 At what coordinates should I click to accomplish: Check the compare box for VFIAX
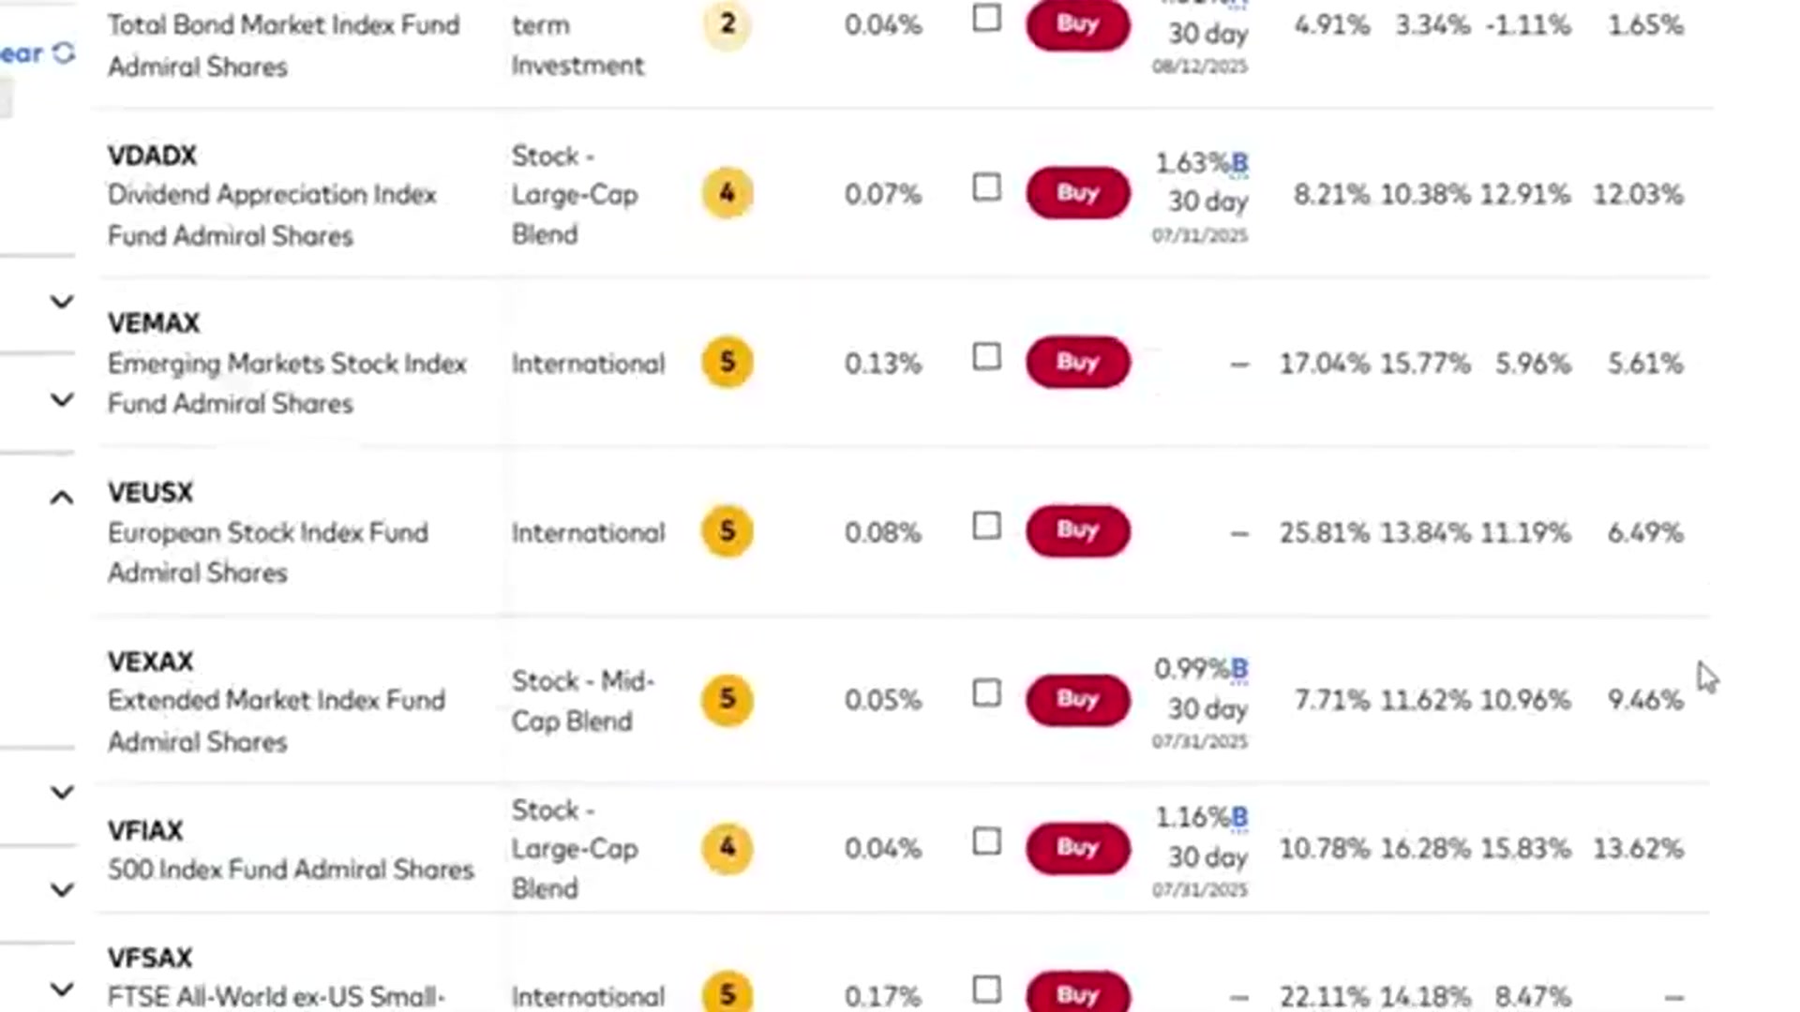pos(986,841)
